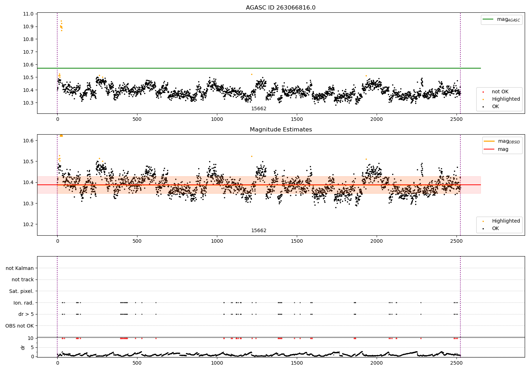Click the '15662' OBSID label in Magnitude Estimates plot

[x=259, y=231]
